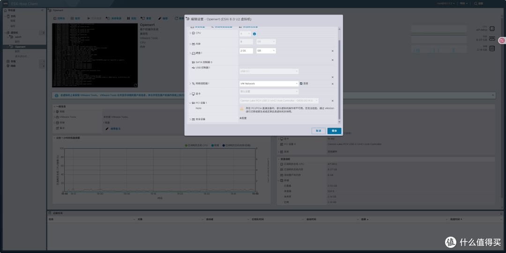Collapse the 虚拟机 tree node chevron
This screenshot has width=506, height=253.
pyautogui.click(x=5, y=33)
